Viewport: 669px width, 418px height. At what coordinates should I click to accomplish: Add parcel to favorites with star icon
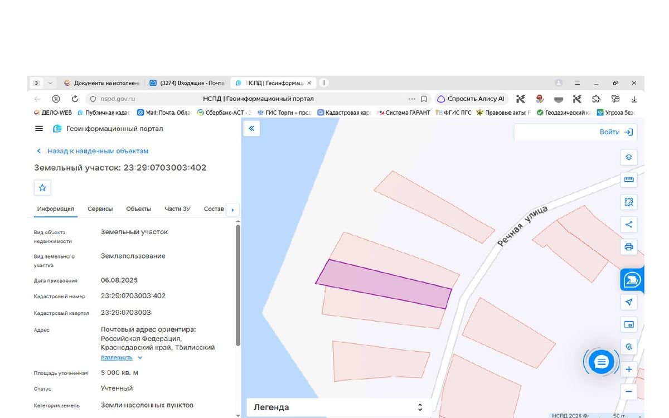tap(42, 188)
